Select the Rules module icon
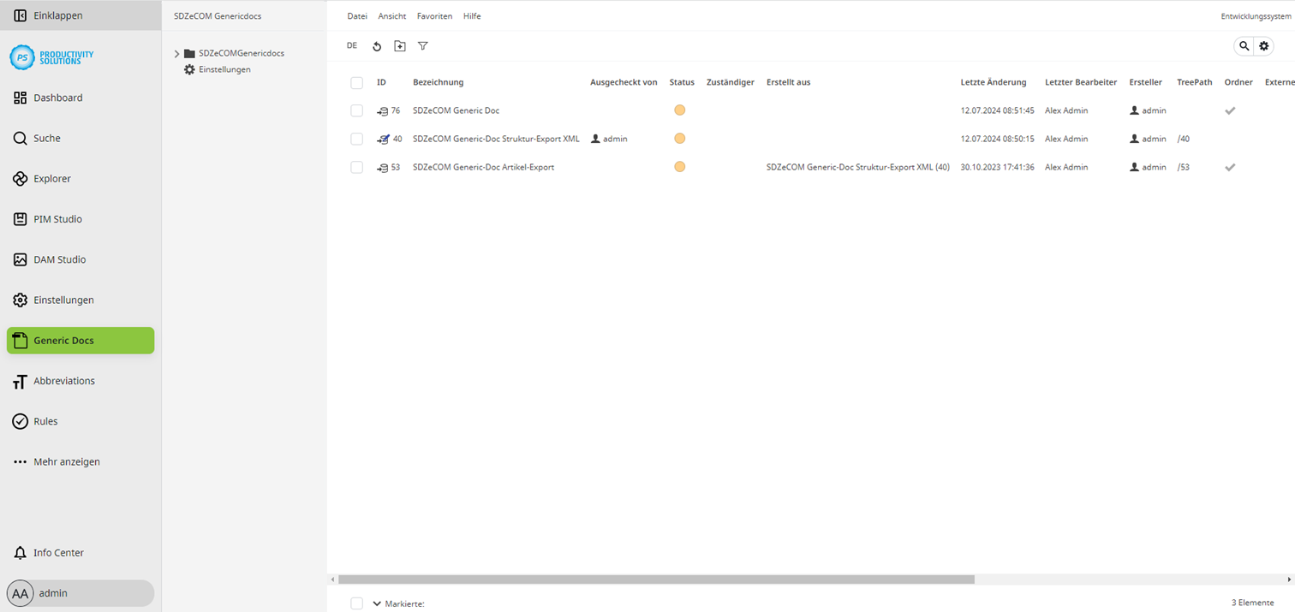1295x612 pixels. 20,420
